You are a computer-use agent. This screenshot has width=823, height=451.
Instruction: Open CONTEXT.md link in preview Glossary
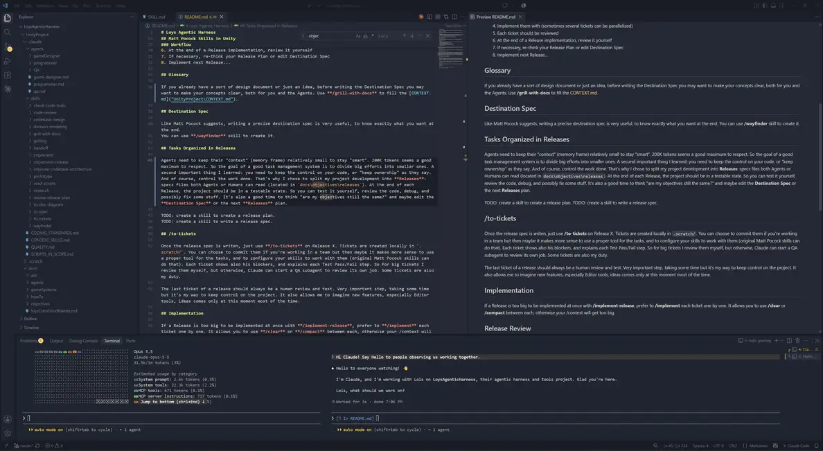(x=583, y=93)
